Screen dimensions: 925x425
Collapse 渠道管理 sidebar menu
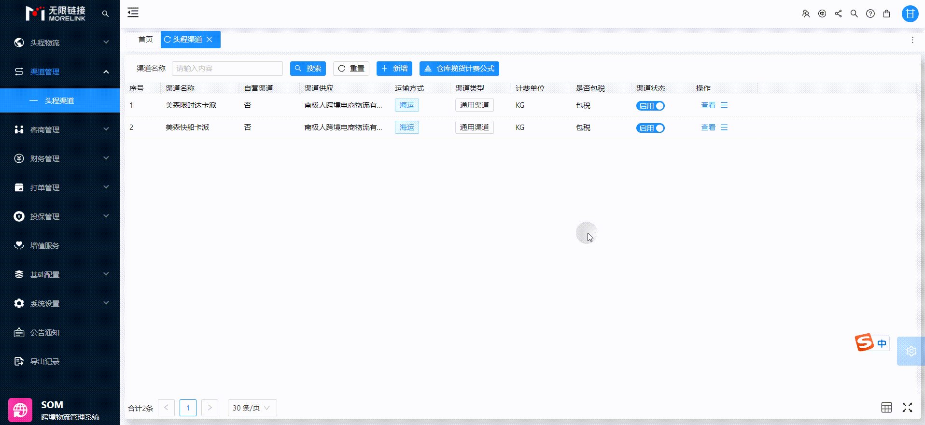[x=60, y=71]
